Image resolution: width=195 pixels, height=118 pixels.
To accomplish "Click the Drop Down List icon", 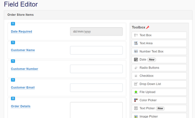I will 136,84.
